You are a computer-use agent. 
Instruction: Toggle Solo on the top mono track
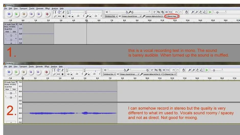[x=14, y=32]
